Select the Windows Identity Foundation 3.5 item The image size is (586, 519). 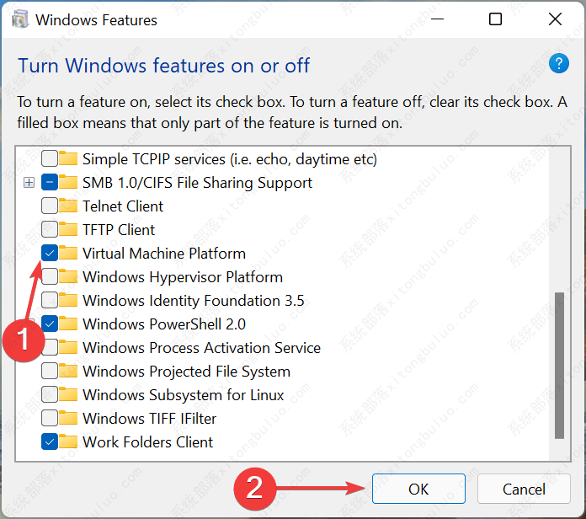(193, 301)
